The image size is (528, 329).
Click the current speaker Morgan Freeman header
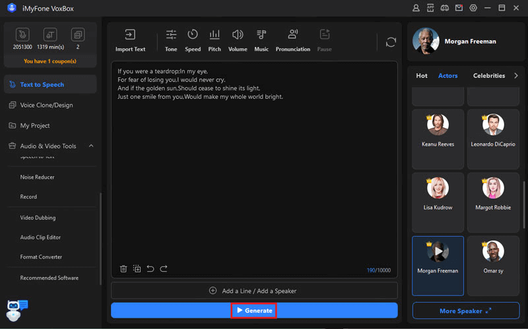click(466, 42)
